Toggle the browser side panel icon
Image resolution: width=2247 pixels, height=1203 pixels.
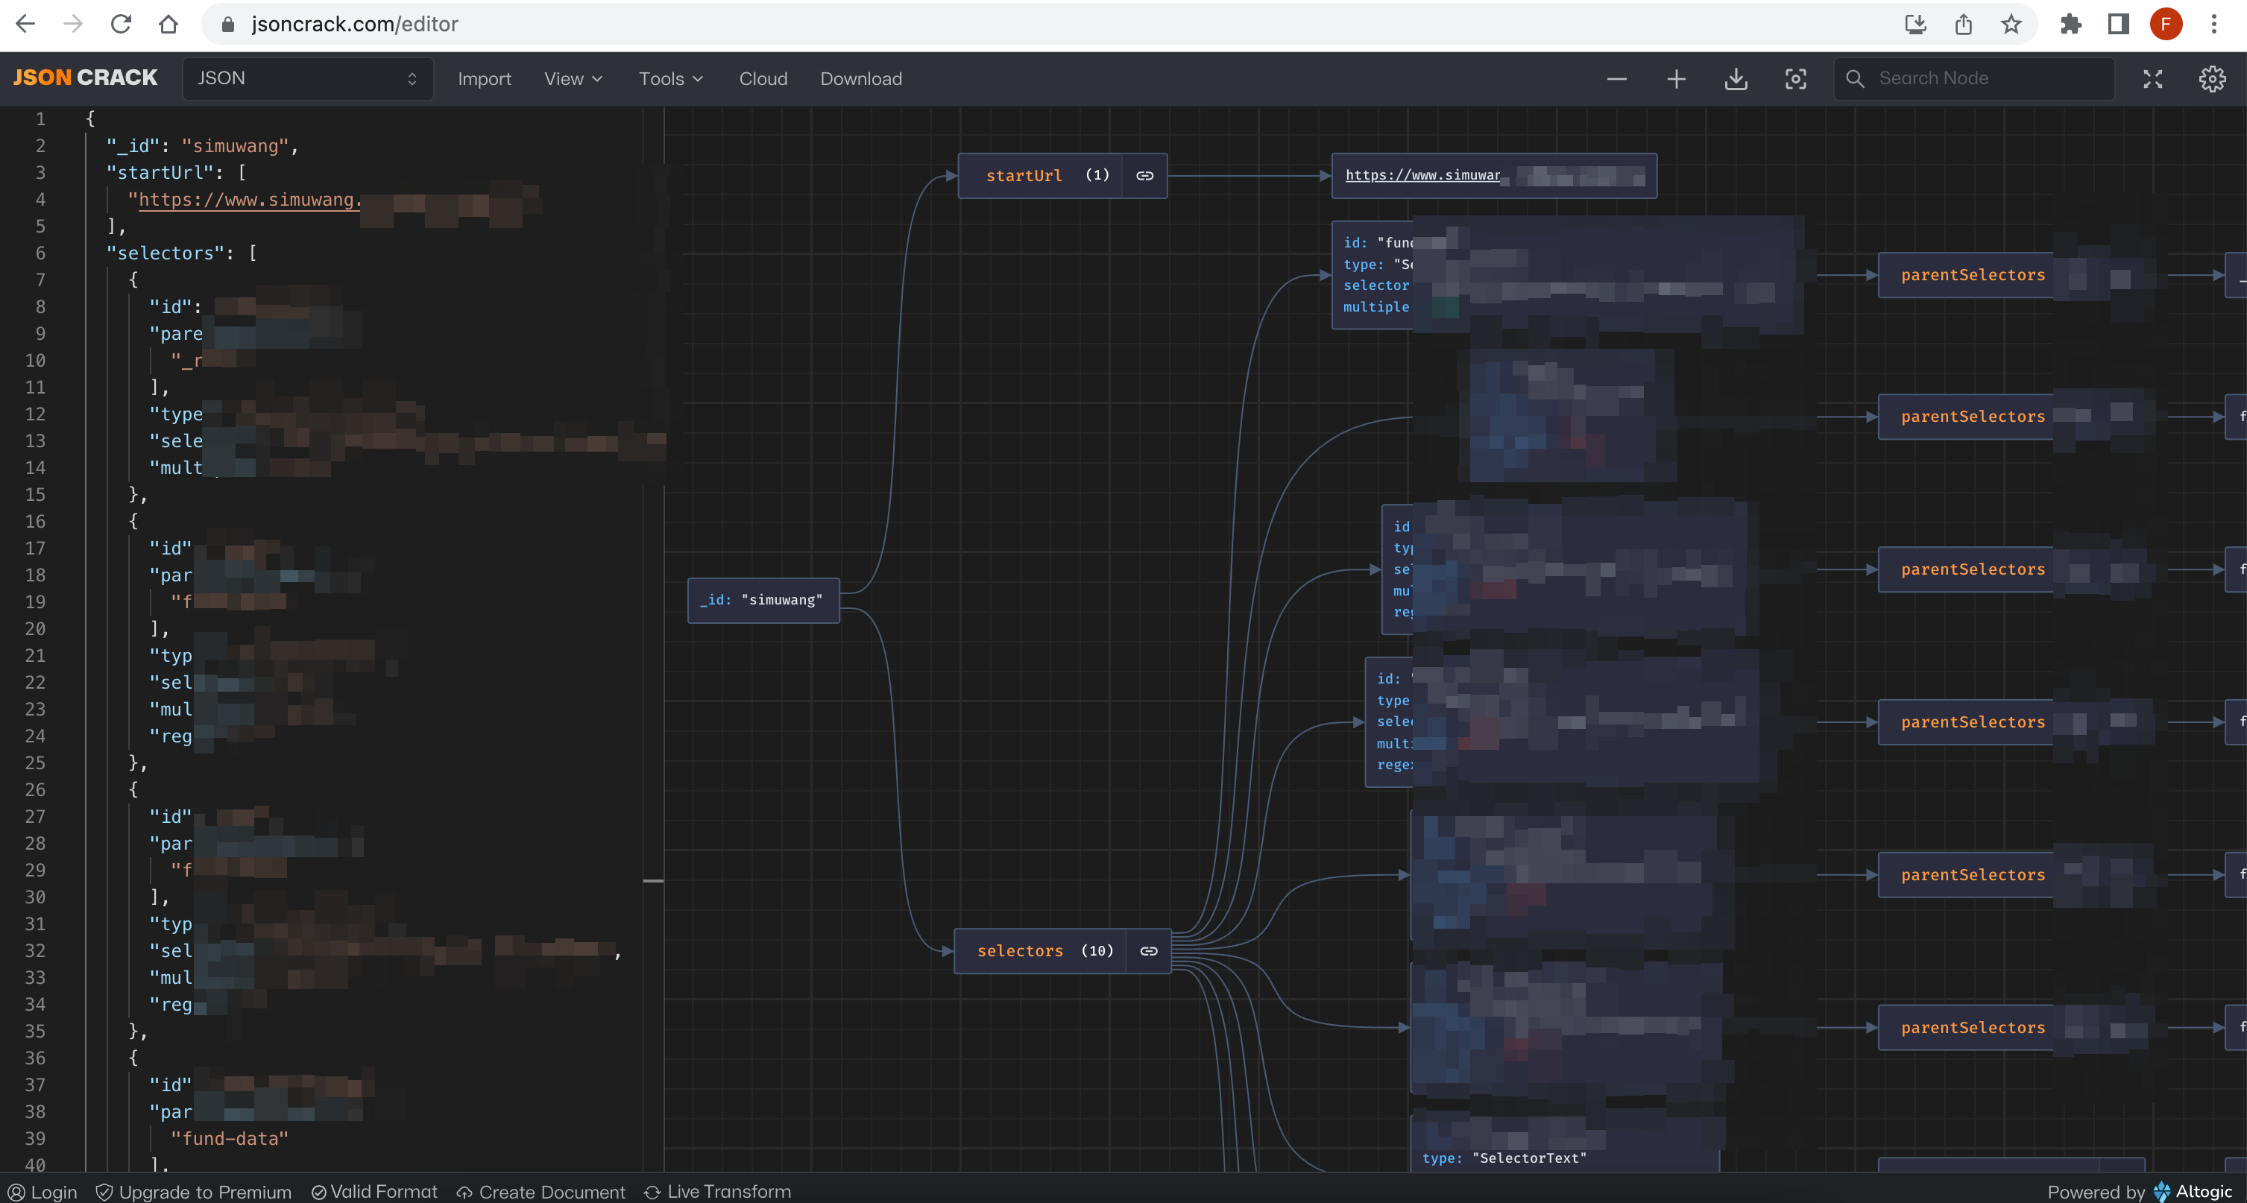(2118, 24)
